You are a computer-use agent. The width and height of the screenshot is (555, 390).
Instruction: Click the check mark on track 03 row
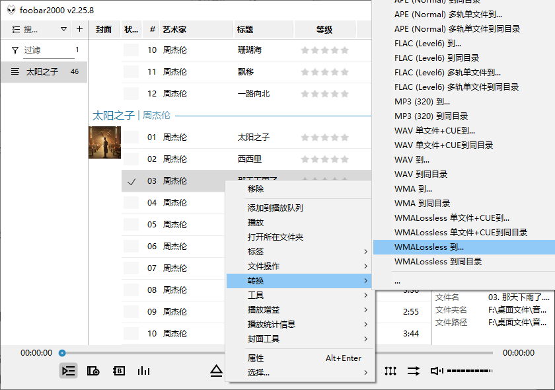coord(131,181)
